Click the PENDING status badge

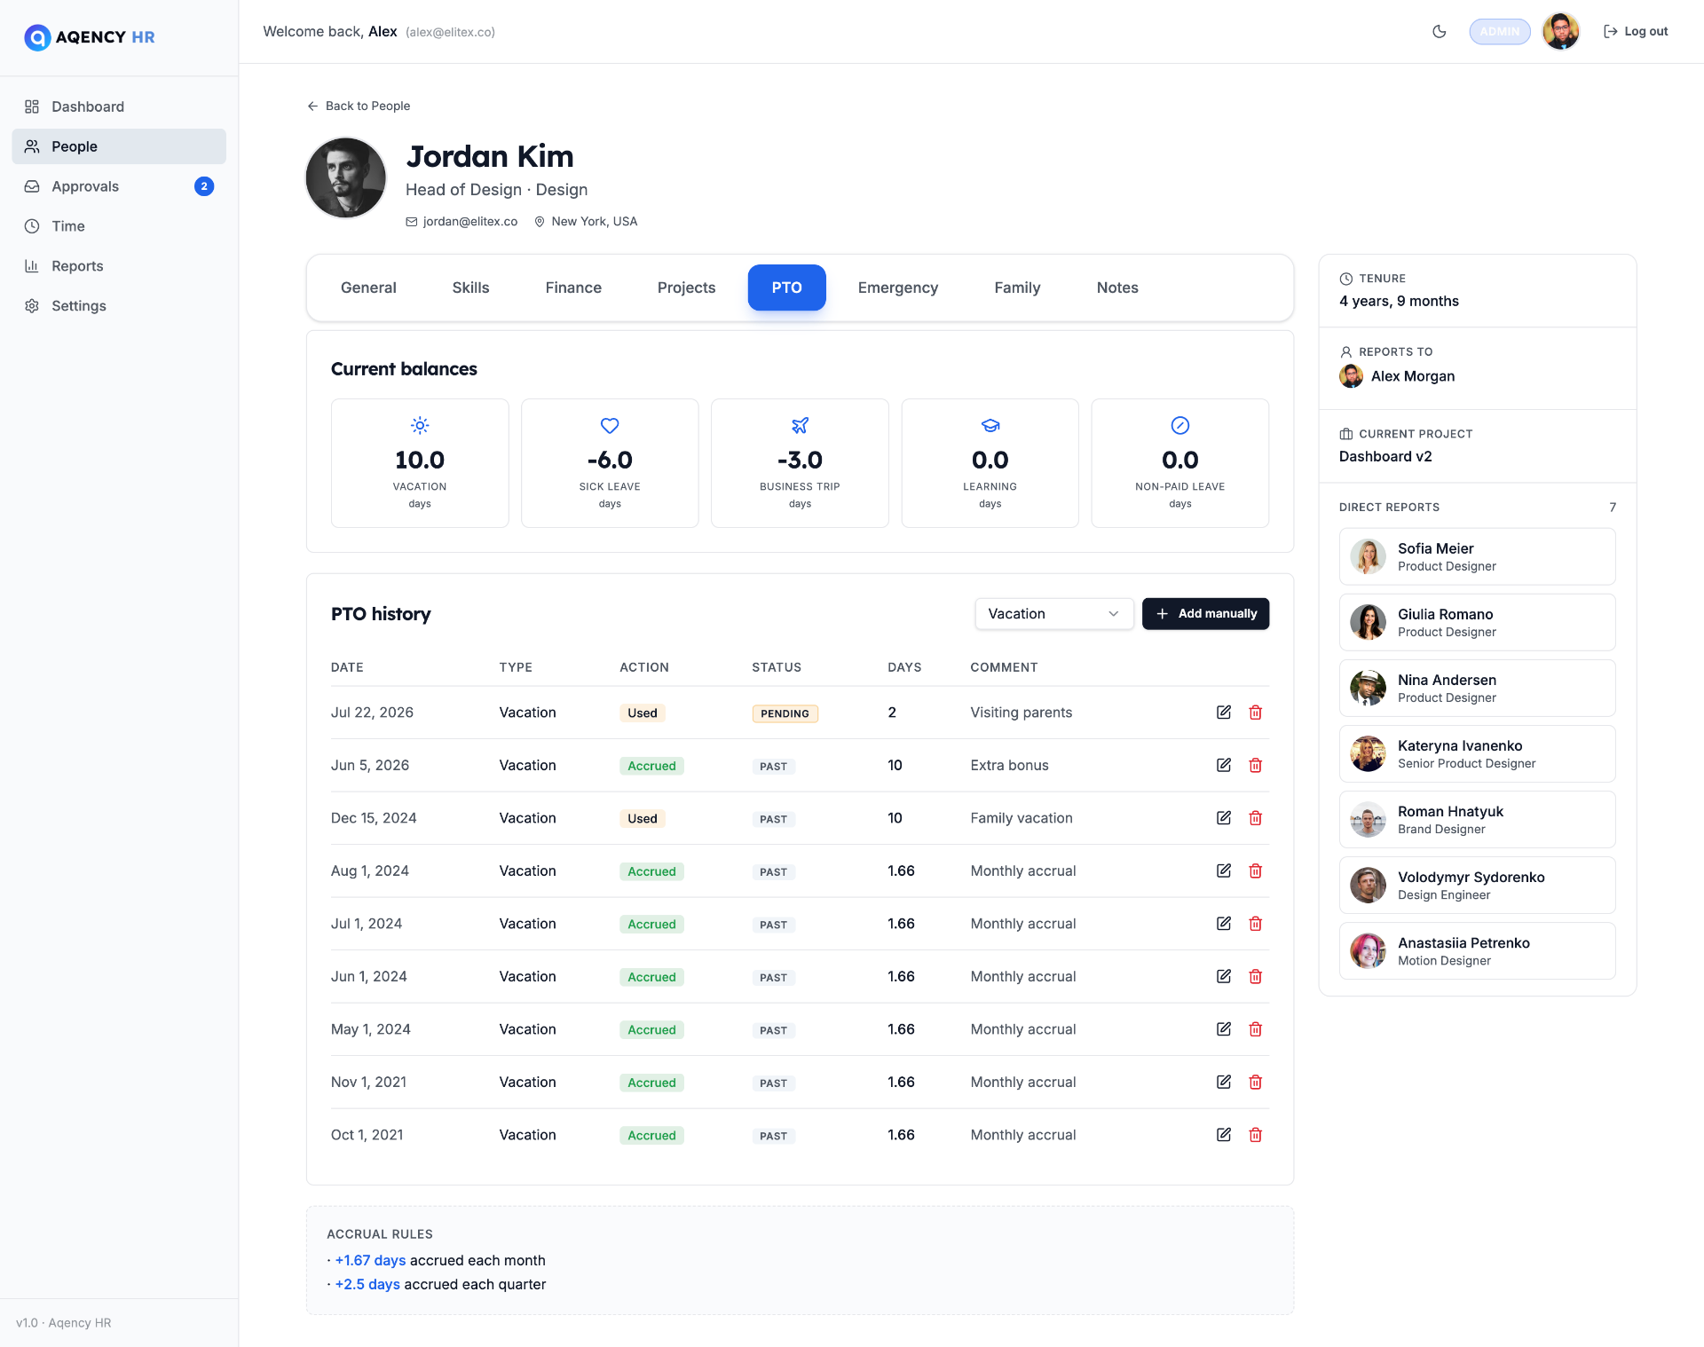(x=785, y=713)
